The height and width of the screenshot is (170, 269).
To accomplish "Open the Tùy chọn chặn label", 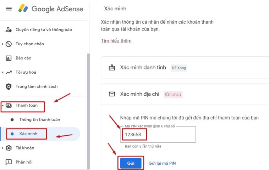I will (x=30, y=44).
